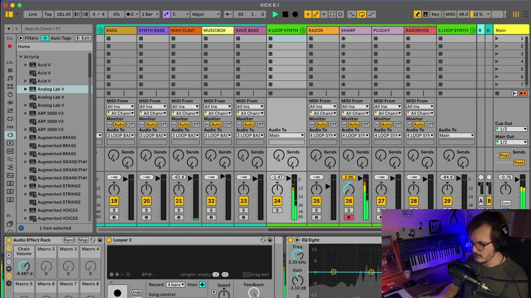This screenshot has width=531, height=298.
Task: Open the quantization menu showing 1 Bar
Action: 151,14
